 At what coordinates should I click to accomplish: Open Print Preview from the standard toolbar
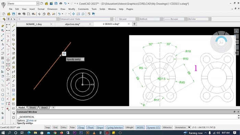click(x=29, y=14)
